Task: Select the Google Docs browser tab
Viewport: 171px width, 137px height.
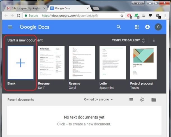Action: (x=70, y=8)
